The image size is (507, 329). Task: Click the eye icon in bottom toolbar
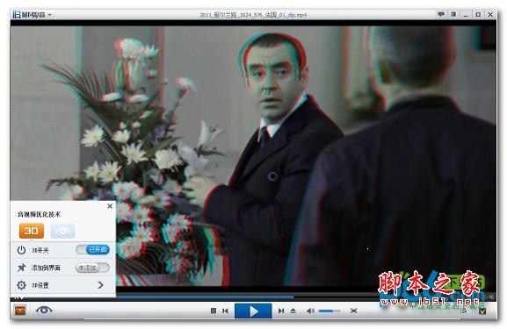click(44, 310)
